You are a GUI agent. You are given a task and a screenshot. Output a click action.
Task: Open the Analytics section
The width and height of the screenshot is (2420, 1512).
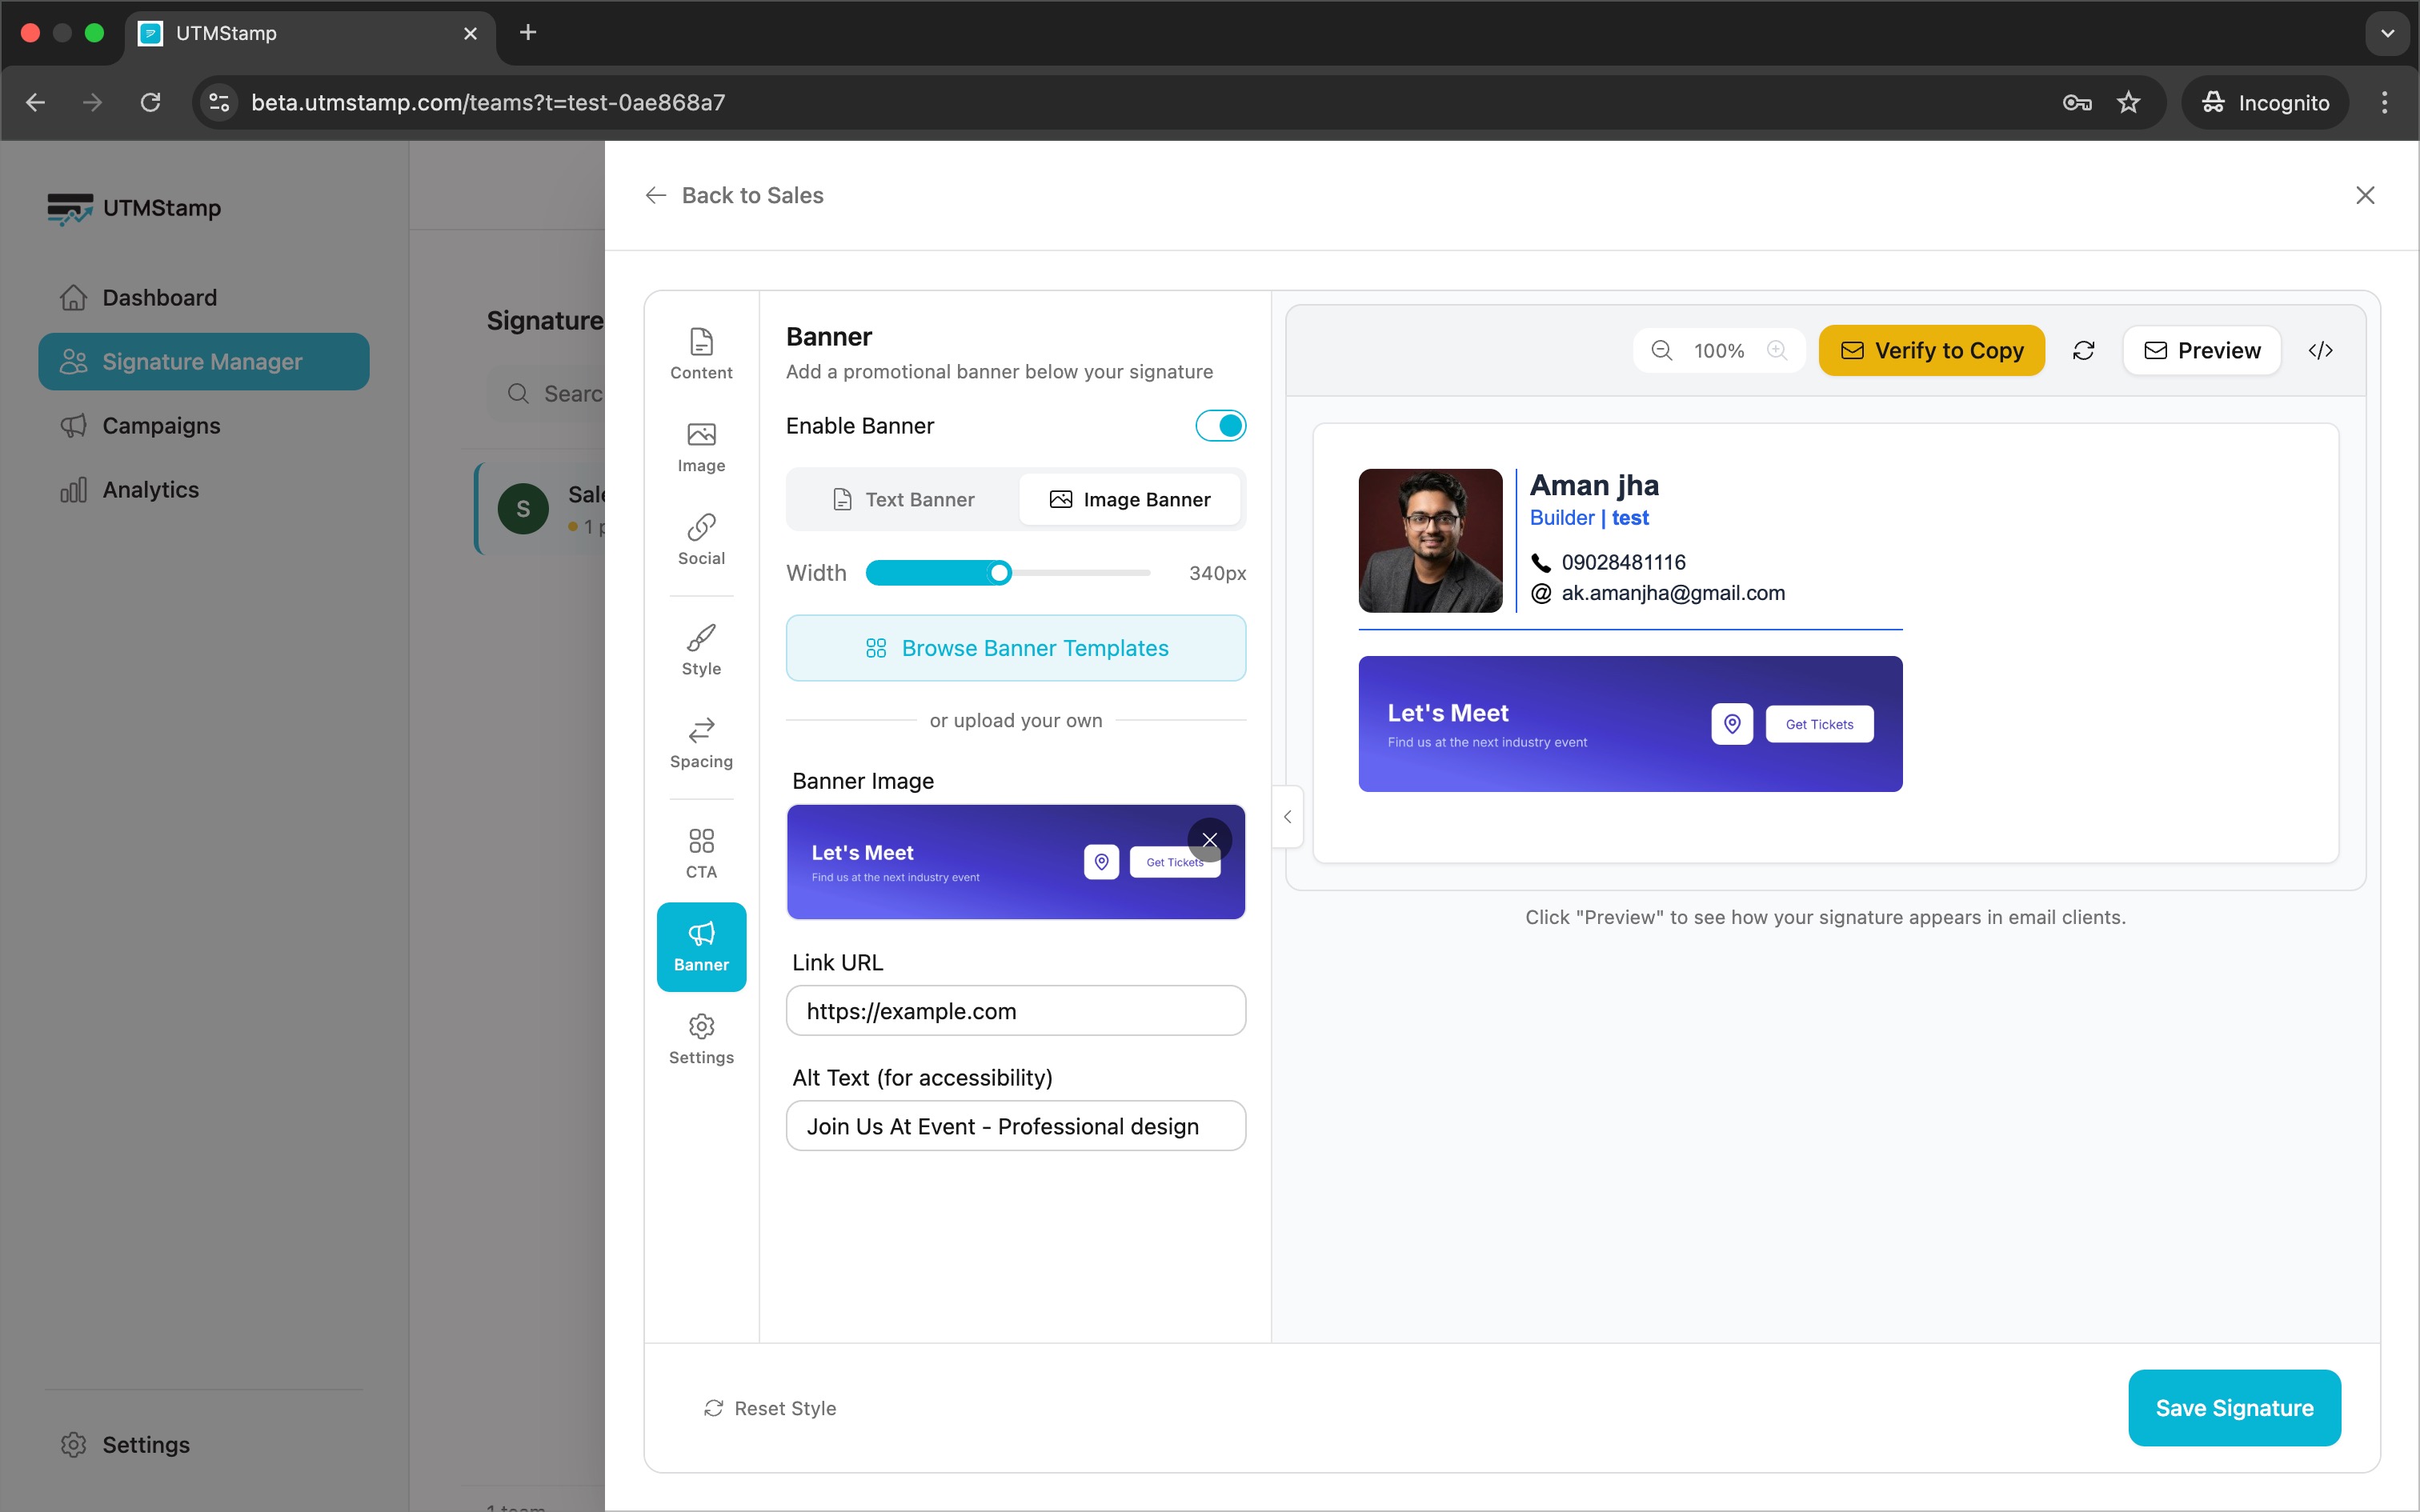pyautogui.click(x=150, y=489)
